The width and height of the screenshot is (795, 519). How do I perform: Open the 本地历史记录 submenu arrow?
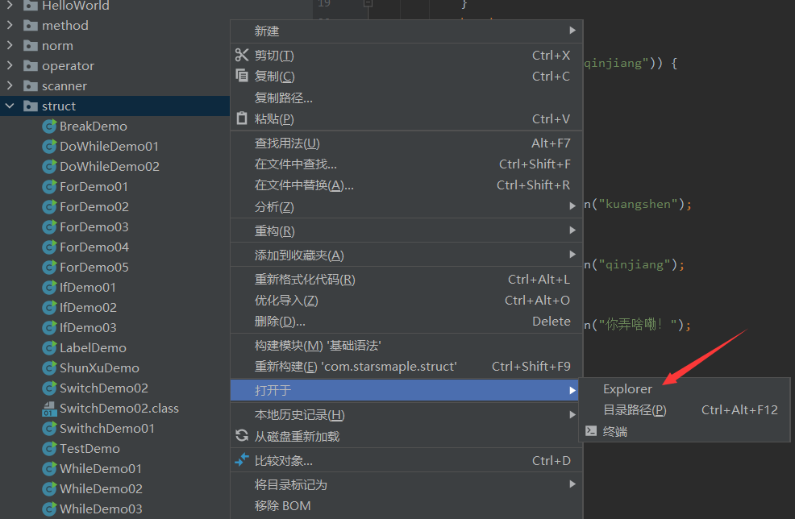[x=572, y=414]
